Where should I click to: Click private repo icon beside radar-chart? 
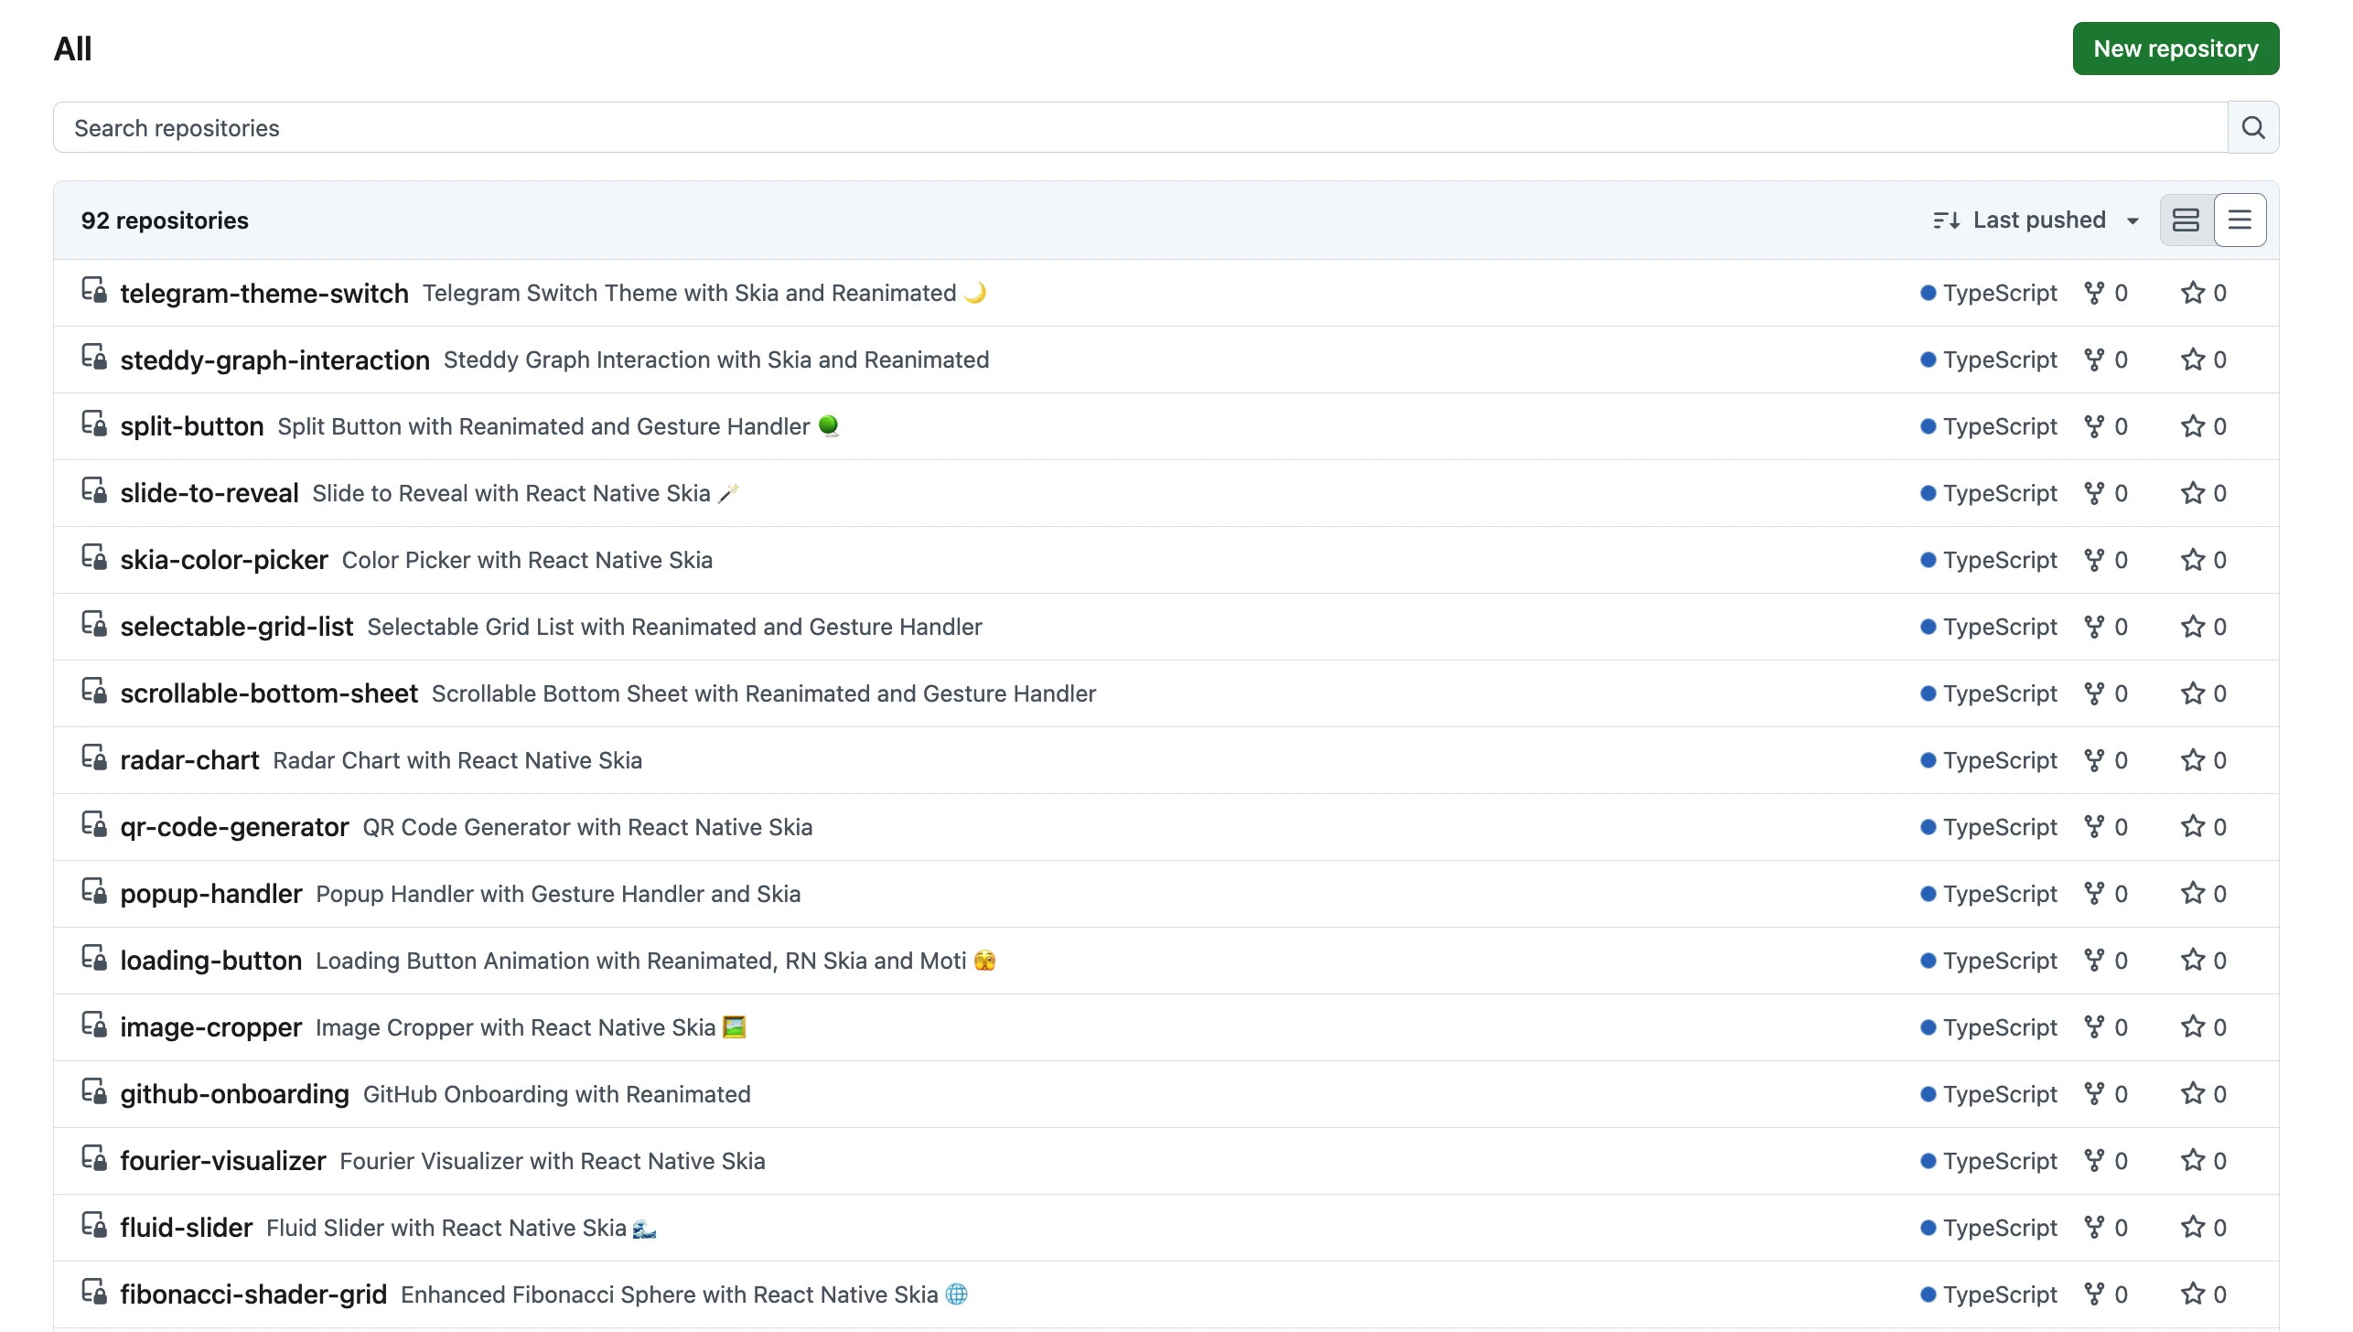[x=93, y=758]
